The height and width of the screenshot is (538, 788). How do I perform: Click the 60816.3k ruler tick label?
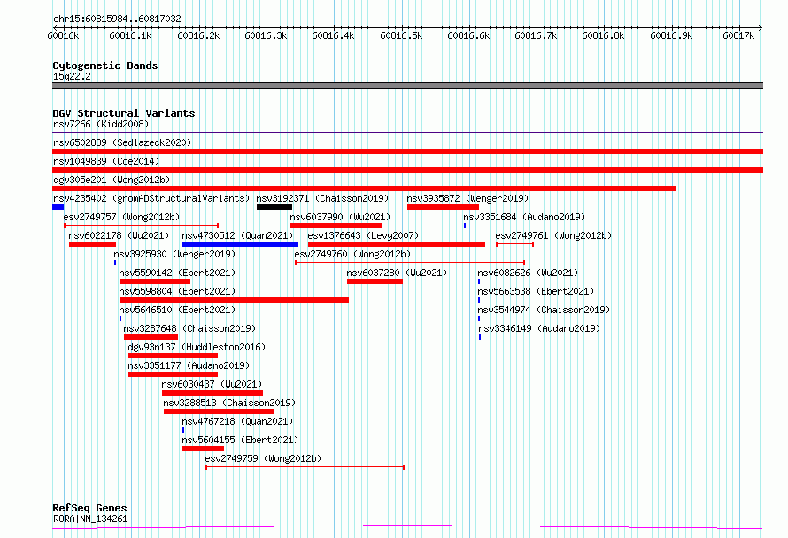pos(266,35)
